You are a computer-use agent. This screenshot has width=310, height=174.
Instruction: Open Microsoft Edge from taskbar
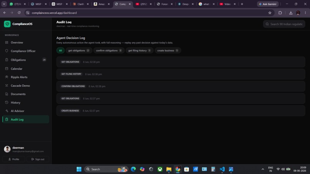tap(133, 169)
